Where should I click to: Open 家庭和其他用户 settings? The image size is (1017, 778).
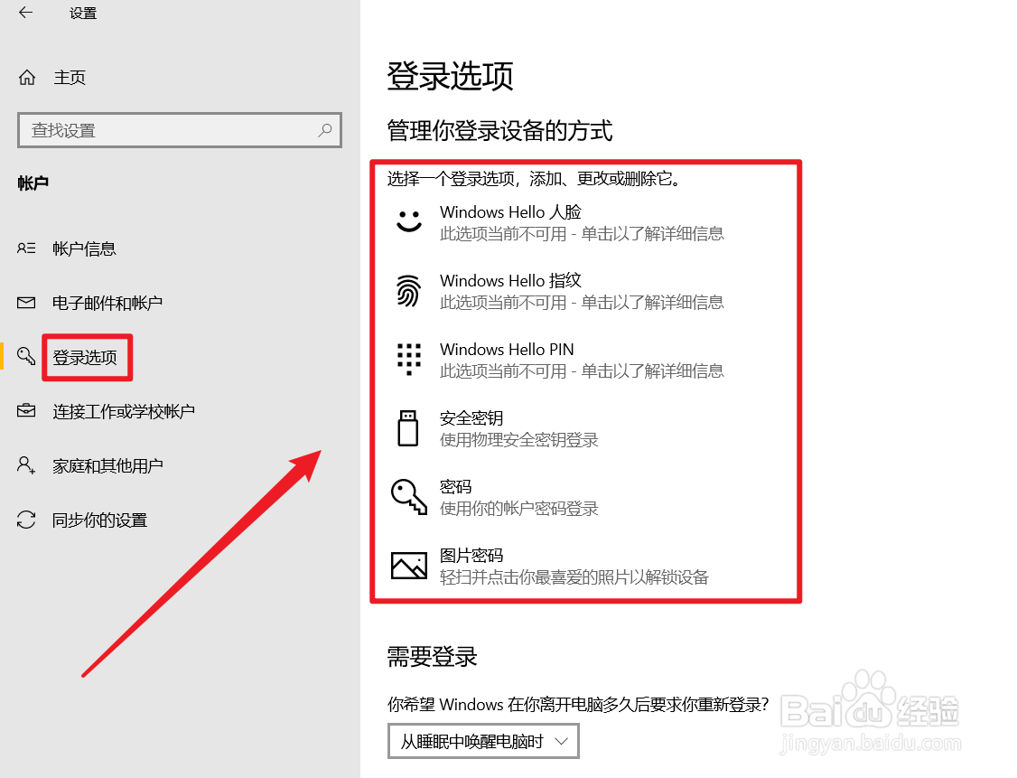point(107,465)
